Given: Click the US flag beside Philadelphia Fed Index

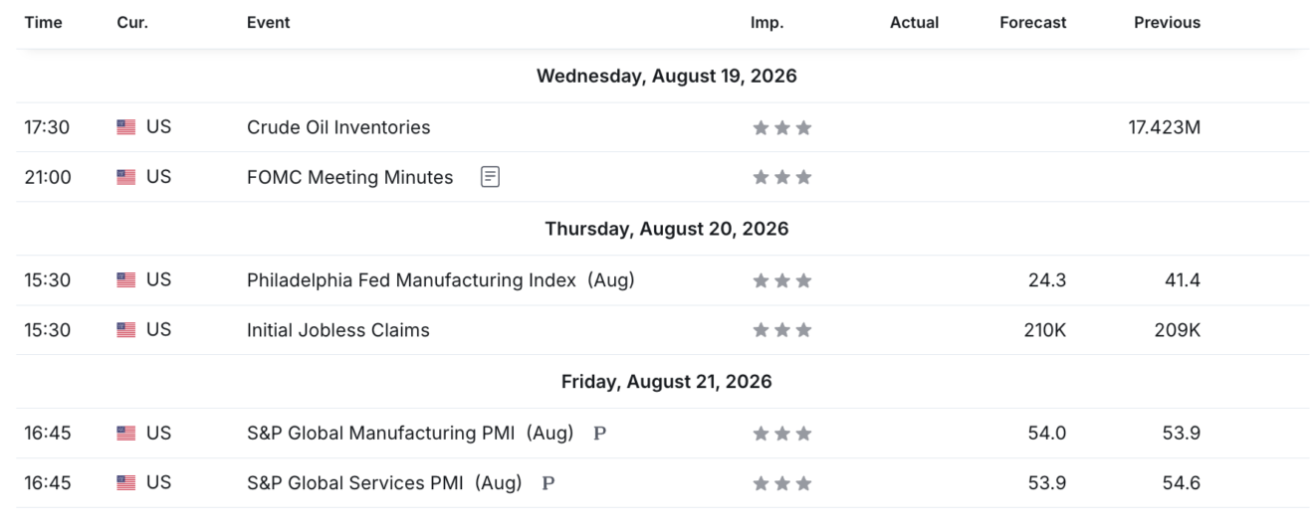Looking at the screenshot, I should [125, 280].
